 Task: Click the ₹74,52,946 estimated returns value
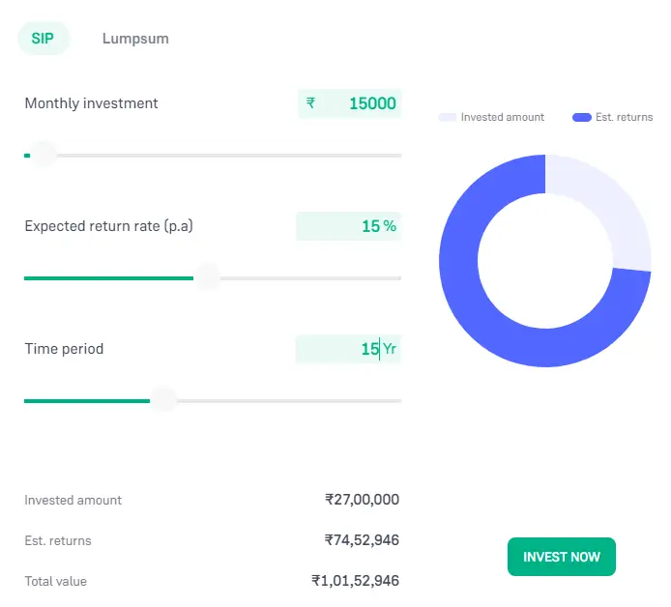point(362,540)
